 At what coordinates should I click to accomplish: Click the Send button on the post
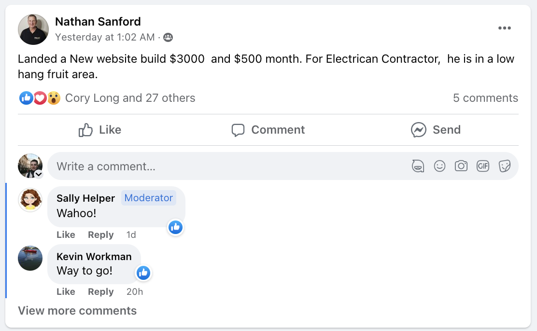436,130
